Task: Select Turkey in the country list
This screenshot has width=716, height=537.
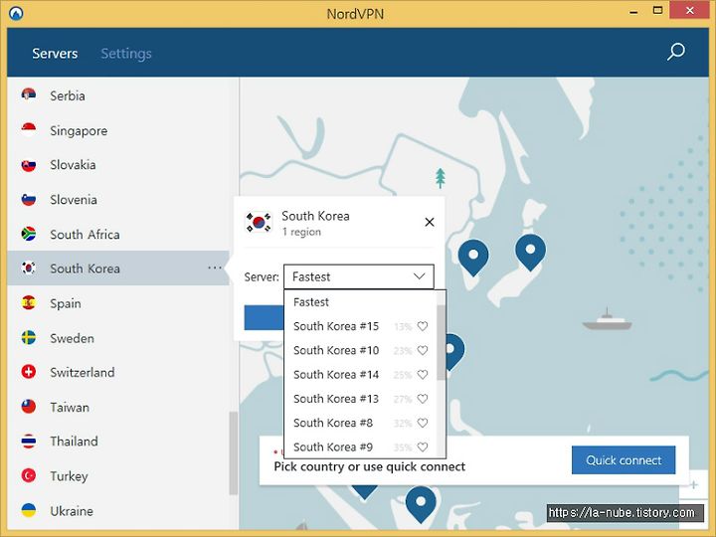Action: (x=118, y=475)
